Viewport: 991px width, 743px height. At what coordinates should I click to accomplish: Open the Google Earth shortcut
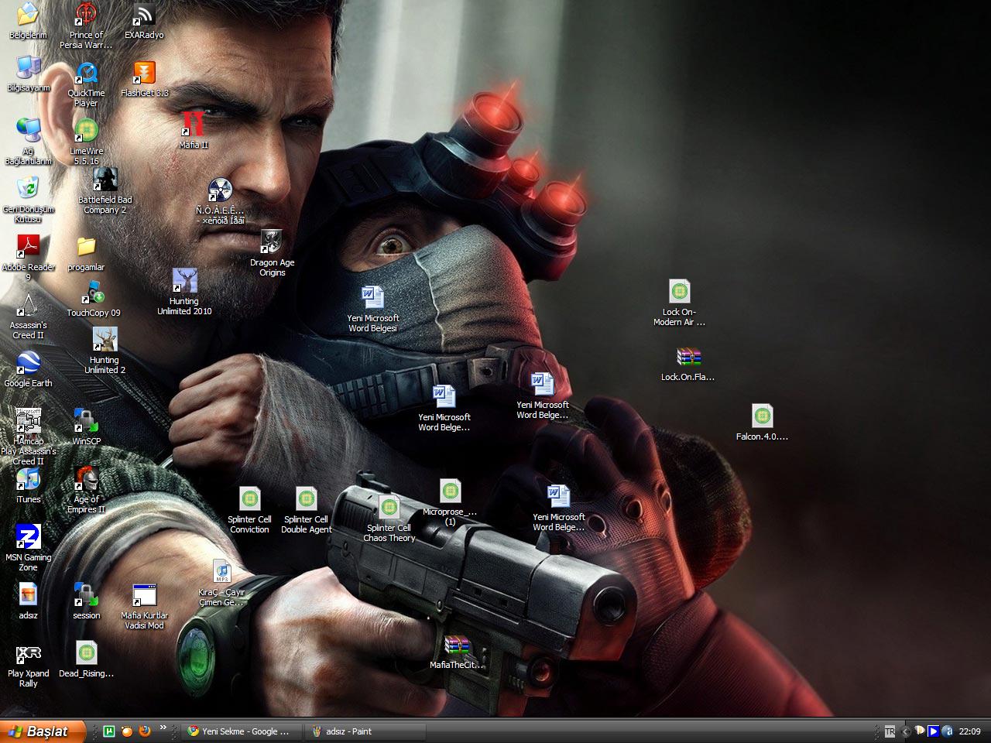(28, 362)
